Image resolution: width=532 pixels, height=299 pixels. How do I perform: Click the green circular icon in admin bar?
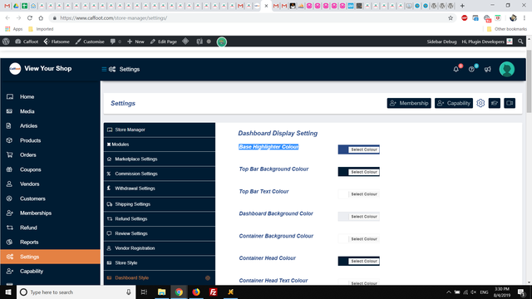click(x=222, y=42)
